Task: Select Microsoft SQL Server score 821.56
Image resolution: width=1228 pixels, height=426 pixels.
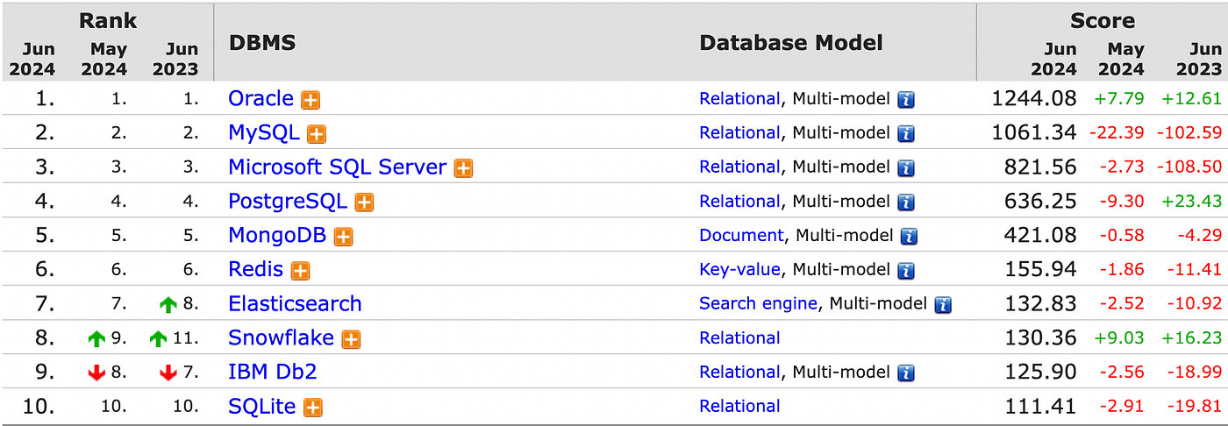Action: point(1040,167)
